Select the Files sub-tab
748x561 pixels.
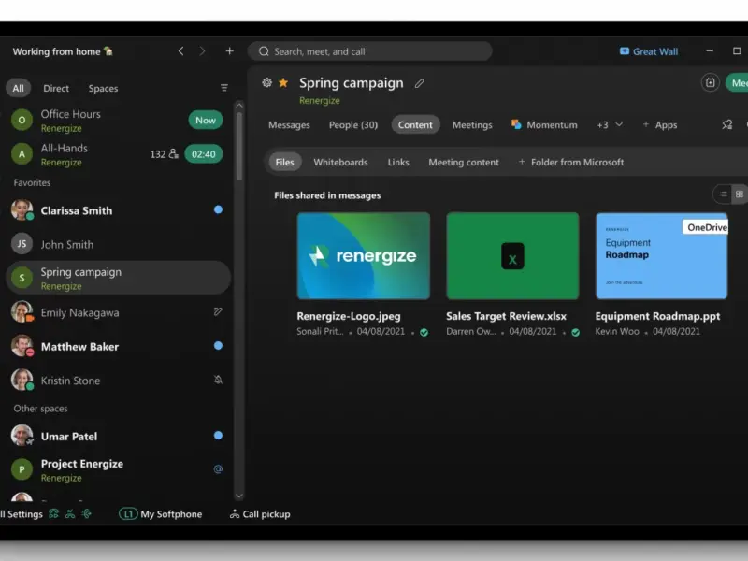(285, 162)
